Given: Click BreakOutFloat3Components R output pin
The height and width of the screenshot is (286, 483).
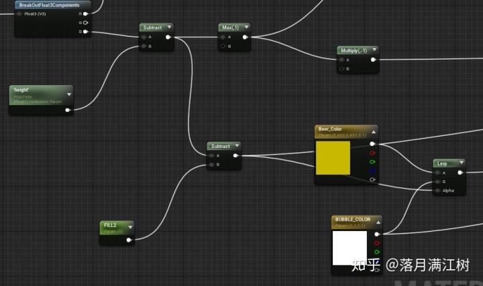Looking at the screenshot, I should point(85,14).
